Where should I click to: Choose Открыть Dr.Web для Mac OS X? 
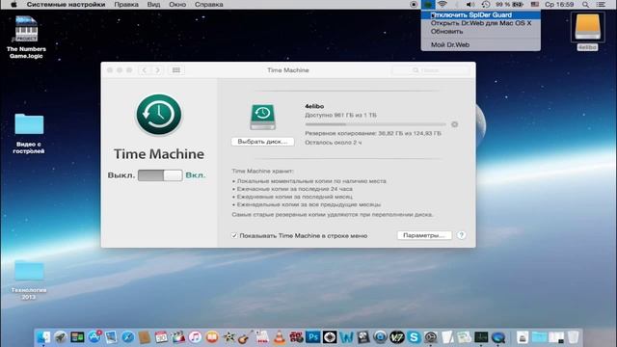coord(480,23)
